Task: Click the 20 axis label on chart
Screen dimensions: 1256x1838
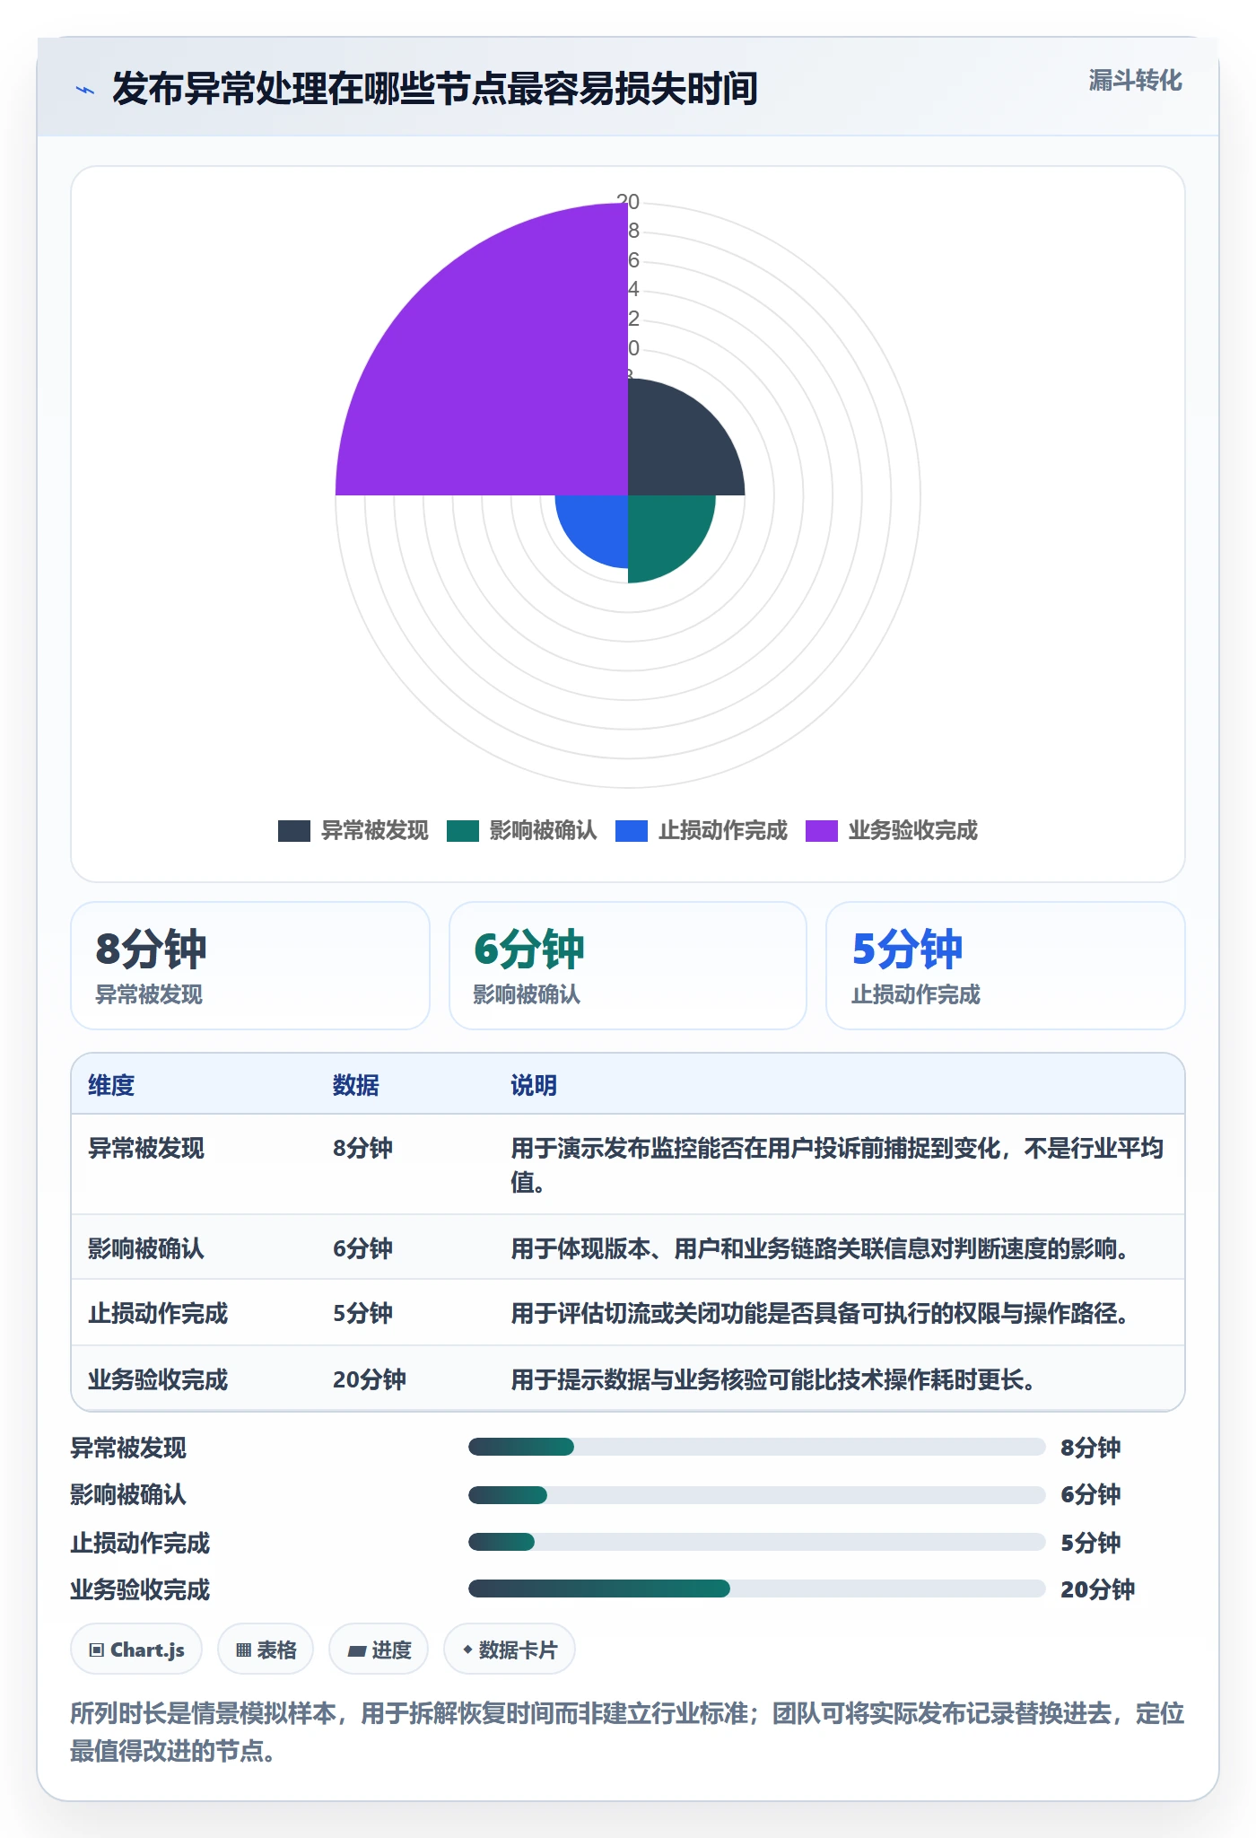Action: tap(628, 202)
